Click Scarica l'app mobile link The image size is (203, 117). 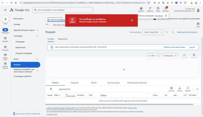tap(28, 114)
